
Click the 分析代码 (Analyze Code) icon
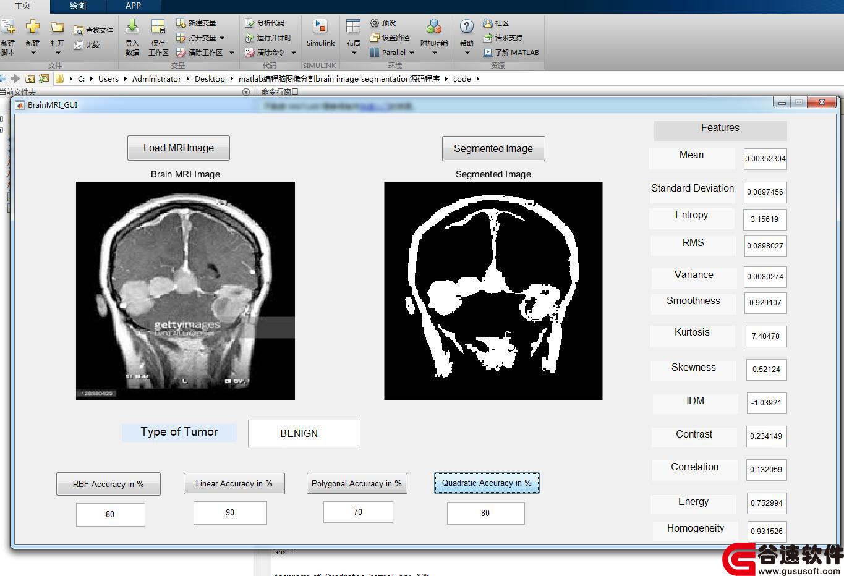click(x=249, y=23)
